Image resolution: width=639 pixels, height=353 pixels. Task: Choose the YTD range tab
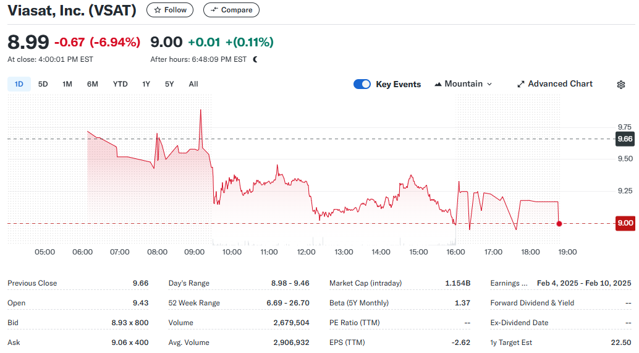pyautogui.click(x=121, y=84)
